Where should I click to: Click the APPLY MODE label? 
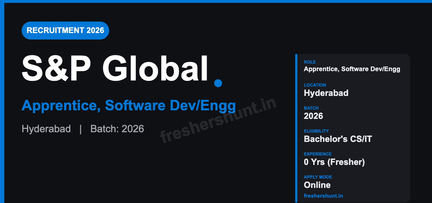coord(318,177)
